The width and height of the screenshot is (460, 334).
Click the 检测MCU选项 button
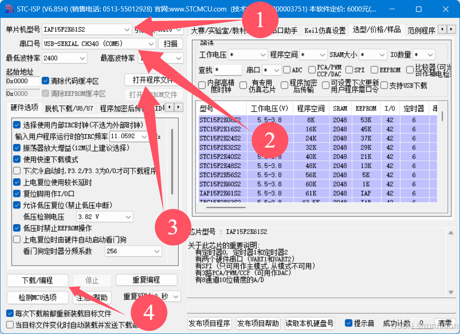(x=38, y=297)
